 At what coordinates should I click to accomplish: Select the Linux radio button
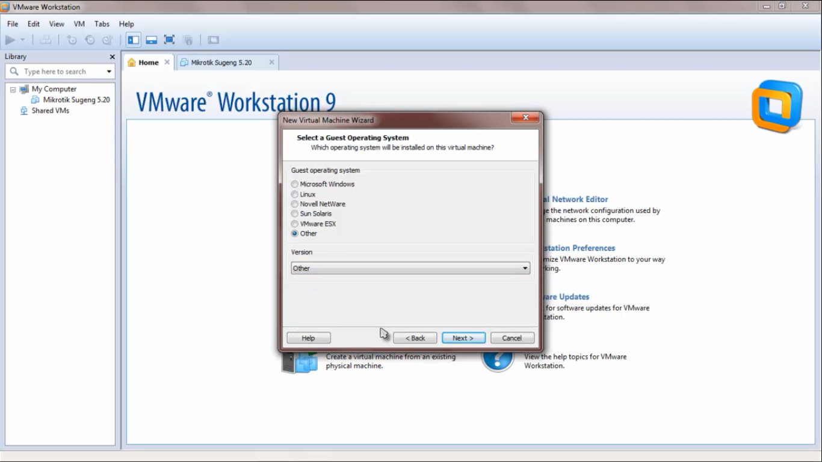[295, 194]
